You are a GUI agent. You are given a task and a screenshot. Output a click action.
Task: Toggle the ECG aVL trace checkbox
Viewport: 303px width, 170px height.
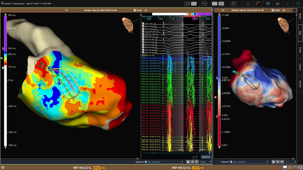(143, 34)
